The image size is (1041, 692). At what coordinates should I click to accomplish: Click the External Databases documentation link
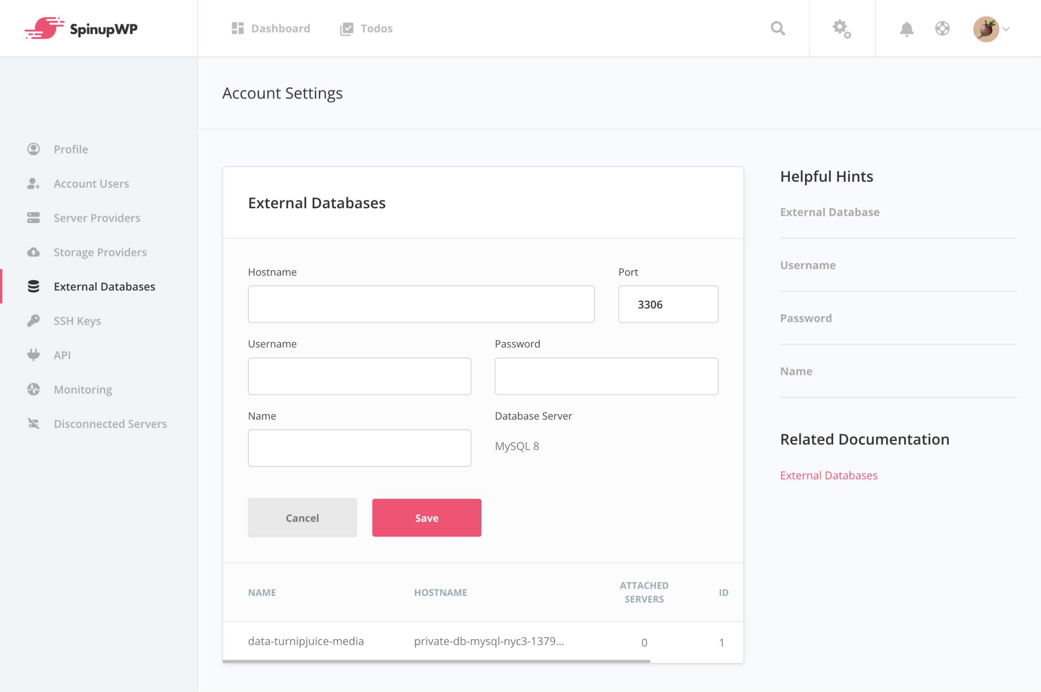[x=828, y=475]
